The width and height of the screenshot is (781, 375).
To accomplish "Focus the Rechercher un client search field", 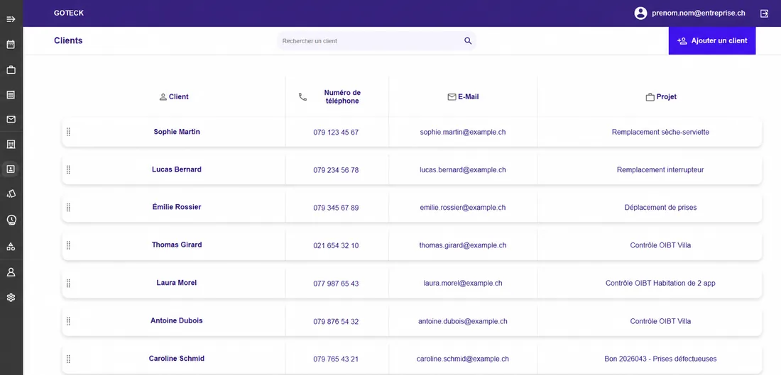I will [x=376, y=41].
